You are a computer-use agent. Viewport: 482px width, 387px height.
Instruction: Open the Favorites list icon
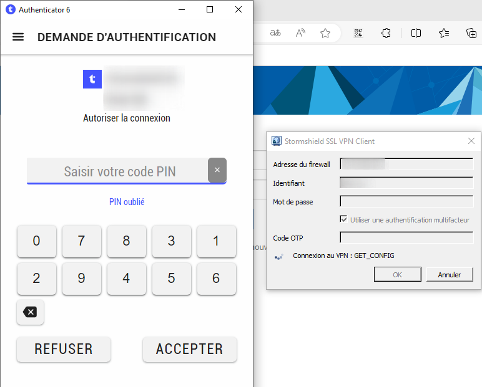click(444, 33)
